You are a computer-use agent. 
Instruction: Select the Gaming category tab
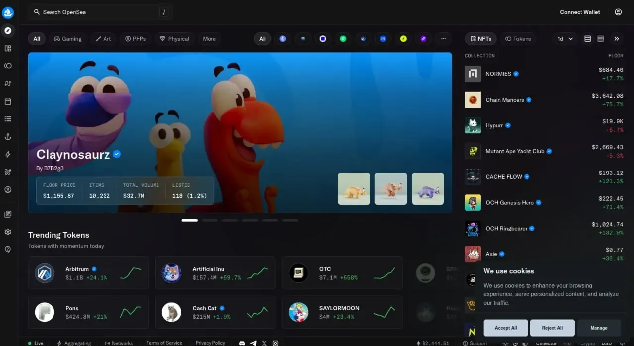click(x=68, y=39)
